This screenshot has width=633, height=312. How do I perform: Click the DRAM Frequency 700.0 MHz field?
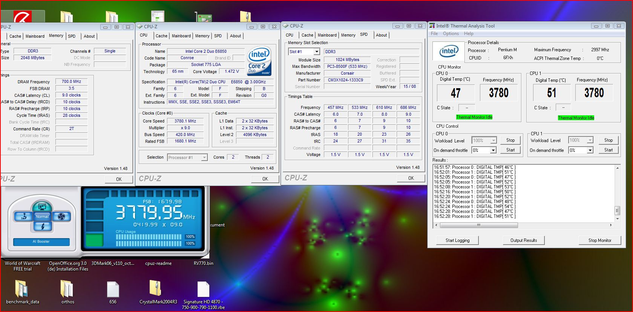coord(71,81)
